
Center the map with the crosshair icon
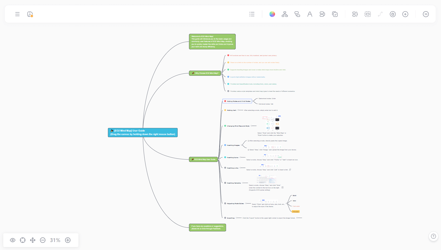tap(23, 240)
